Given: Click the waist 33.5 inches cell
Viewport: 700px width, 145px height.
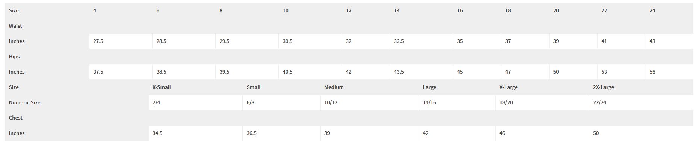Looking at the screenshot, I should 421,41.
